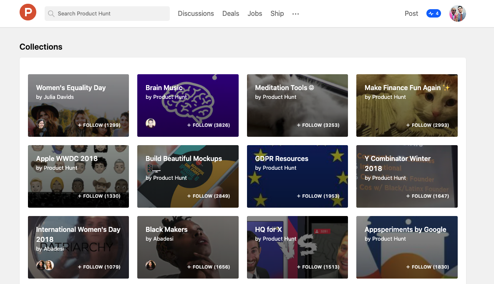Open the Discussions page
The image size is (494, 284).
tap(196, 13)
